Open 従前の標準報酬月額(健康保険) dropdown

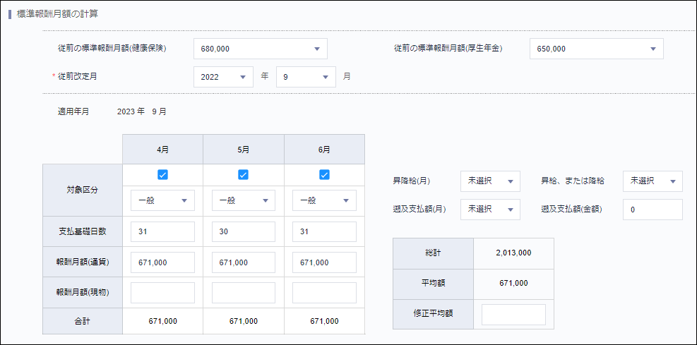click(260, 49)
